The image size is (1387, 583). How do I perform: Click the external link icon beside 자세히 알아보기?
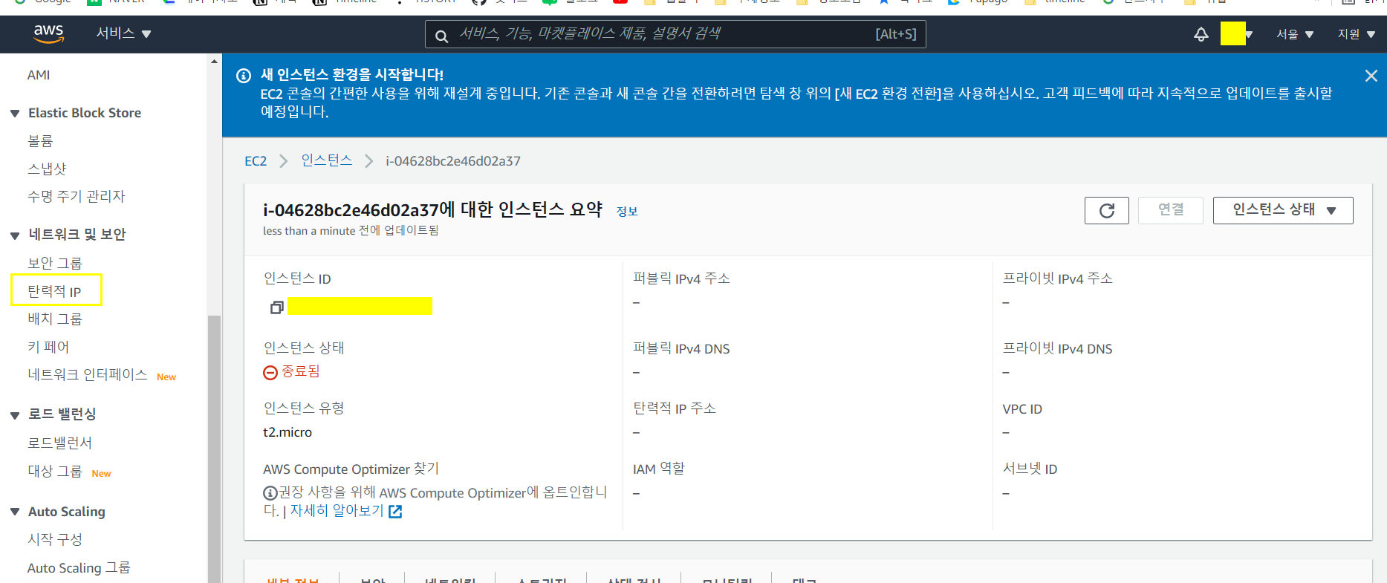pyautogui.click(x=395, y=511)
